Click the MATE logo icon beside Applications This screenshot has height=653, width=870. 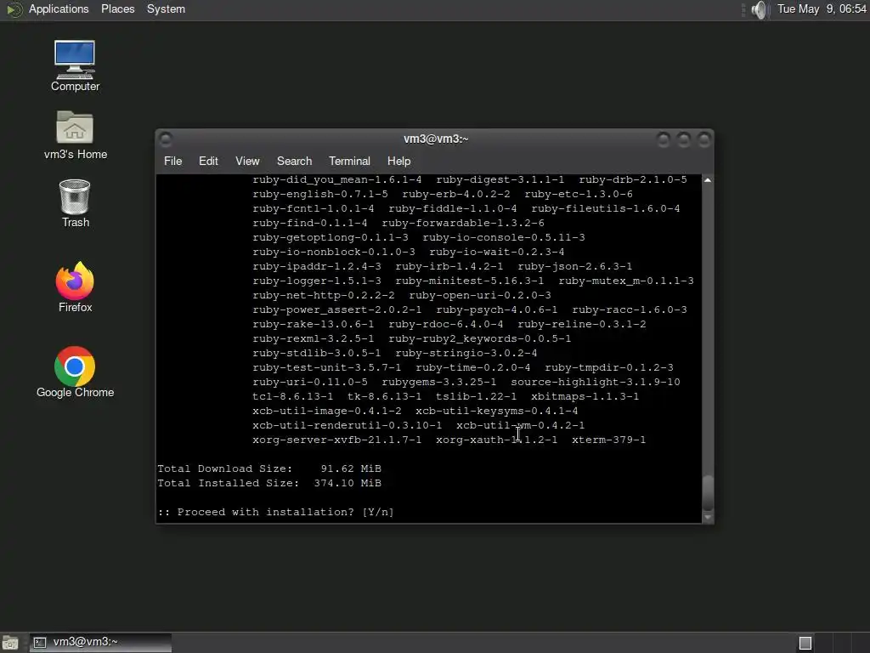point(14,9)
